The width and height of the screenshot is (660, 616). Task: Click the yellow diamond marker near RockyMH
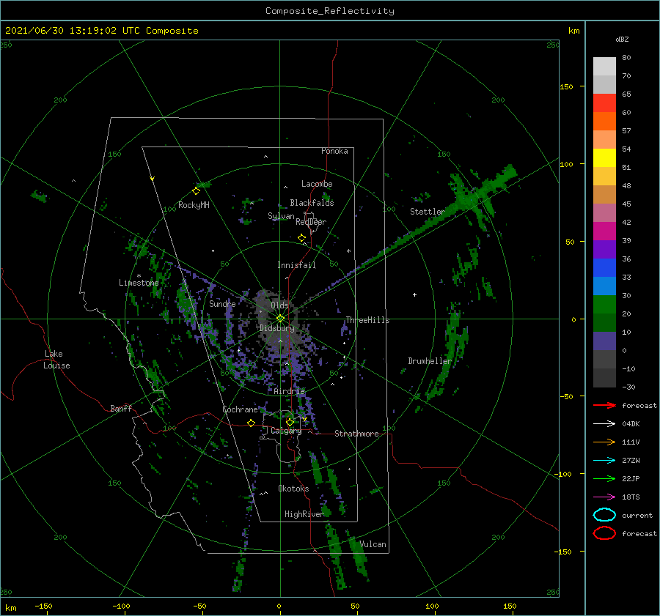(196, 191)
